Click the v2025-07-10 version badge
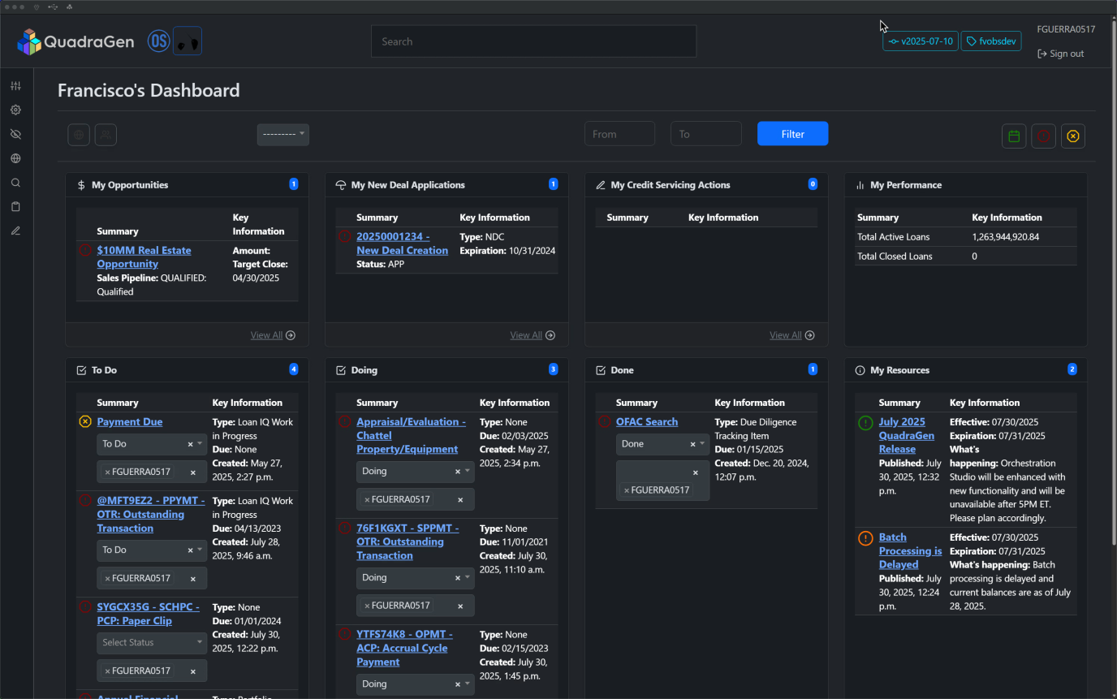Image resolution: width=1117 pixels, height=699 pixels. [921, 41]
